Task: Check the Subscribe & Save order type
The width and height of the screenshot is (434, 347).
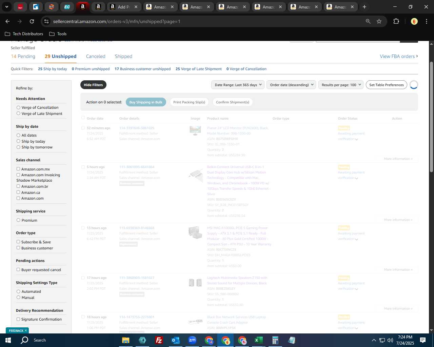Action: click(18, 242)
